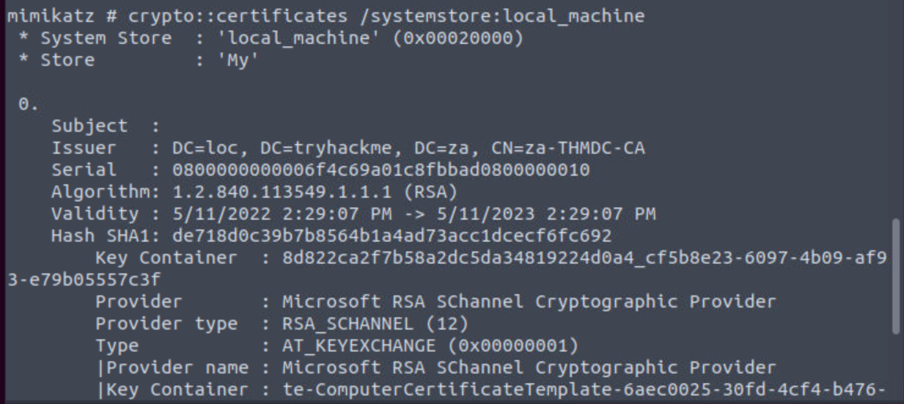Click the te-ComputerCertificateTemplate key container text
Image resolution: width=904 pixels, height=404 pixels.
click(x=584, y=389)
